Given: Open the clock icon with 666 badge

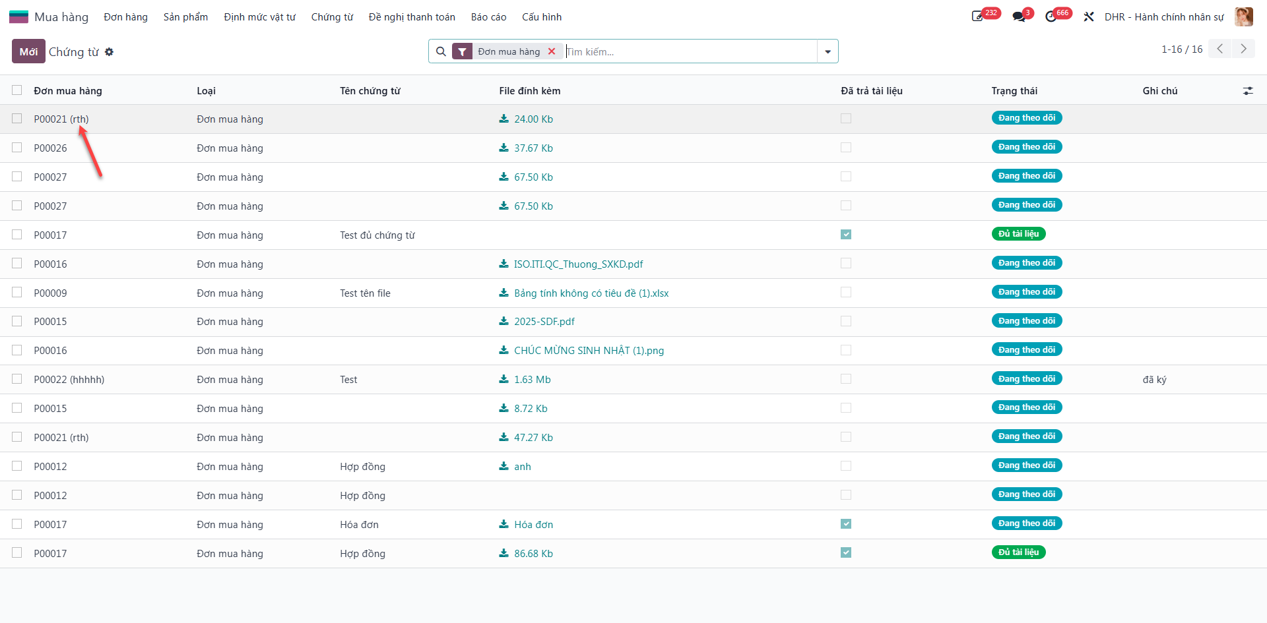Looking at the screenshot, I should [x=1051, y=16].
